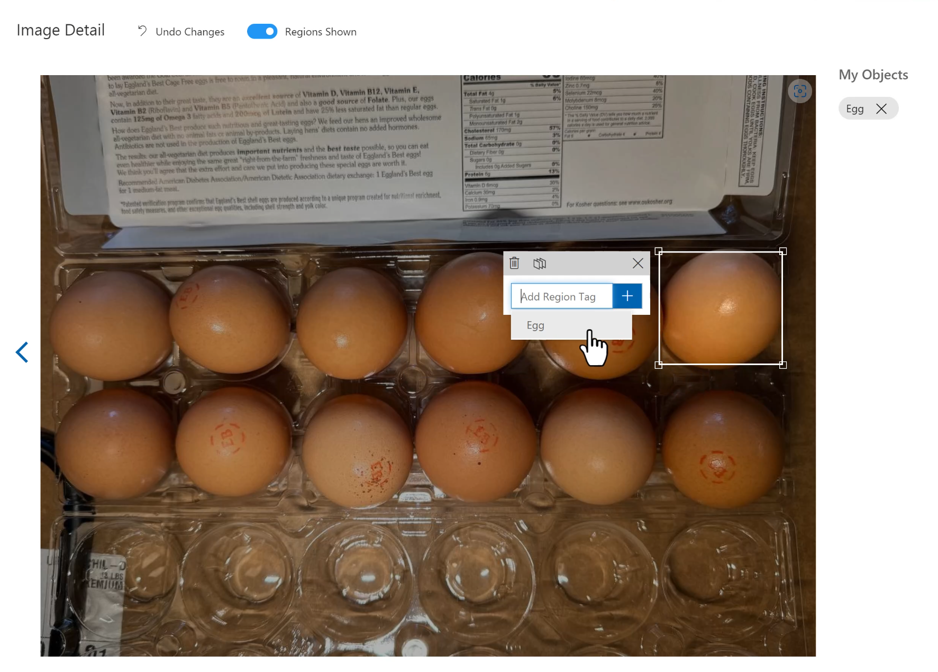Click the trash icon to delete region
Image resolution: width=938 pixels, height=672 pixels.
point(514,263)
